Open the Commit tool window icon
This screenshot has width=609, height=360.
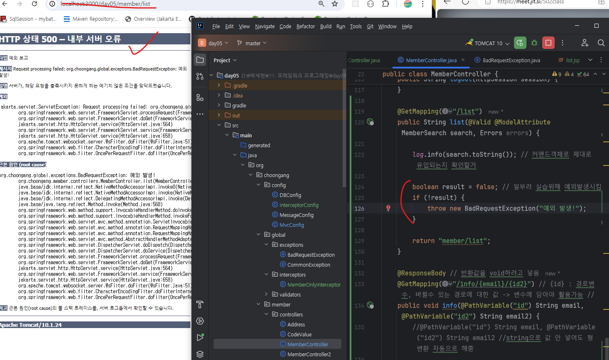coord(200,76)
